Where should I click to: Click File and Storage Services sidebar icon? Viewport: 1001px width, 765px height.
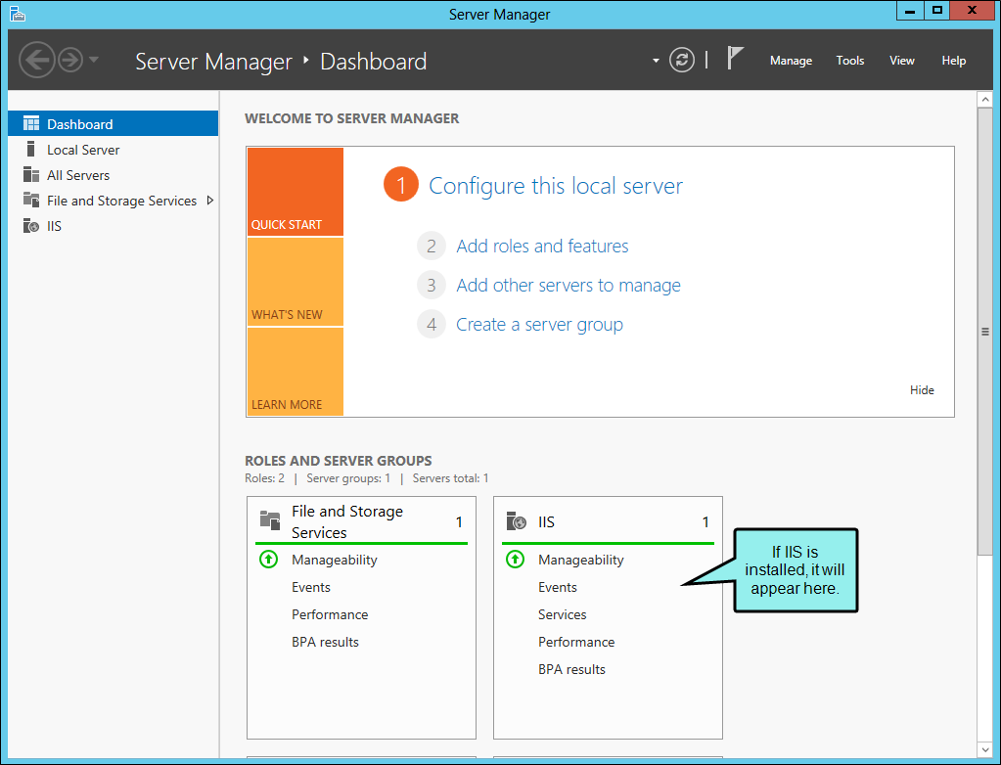pos(31,200)
